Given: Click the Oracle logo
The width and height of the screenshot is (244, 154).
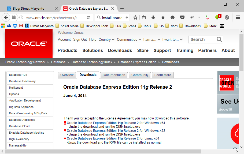Looking at the screenshot, I should pyautogui.click(x=29, y=44).
